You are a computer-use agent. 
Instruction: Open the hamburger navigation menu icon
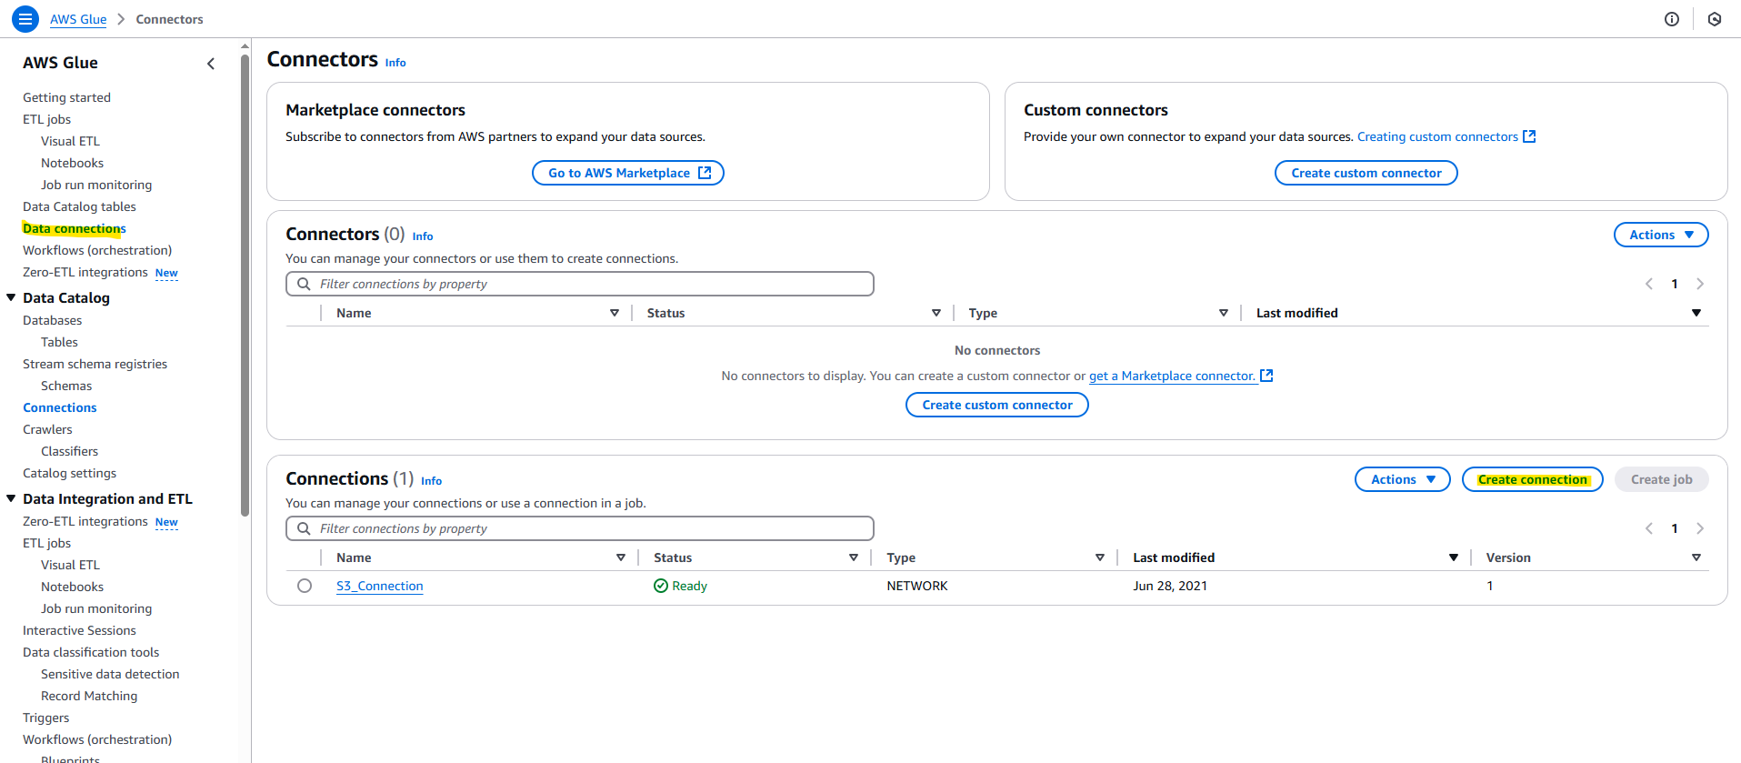[x=25, y=18]
